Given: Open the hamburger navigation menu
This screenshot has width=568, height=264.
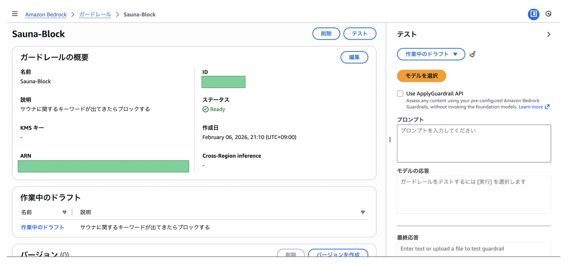Looking at the screenshot, I should click(x=15, y=14).
